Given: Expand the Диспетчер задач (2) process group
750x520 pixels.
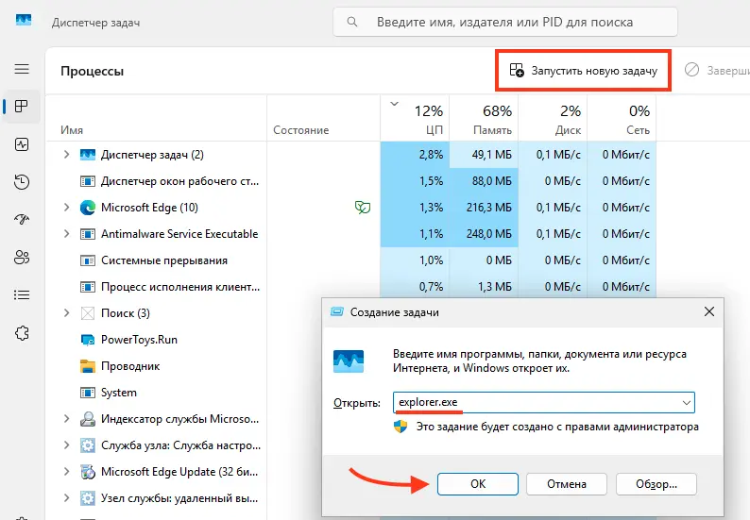Looking at the screenshot, I should click(66, 155).
